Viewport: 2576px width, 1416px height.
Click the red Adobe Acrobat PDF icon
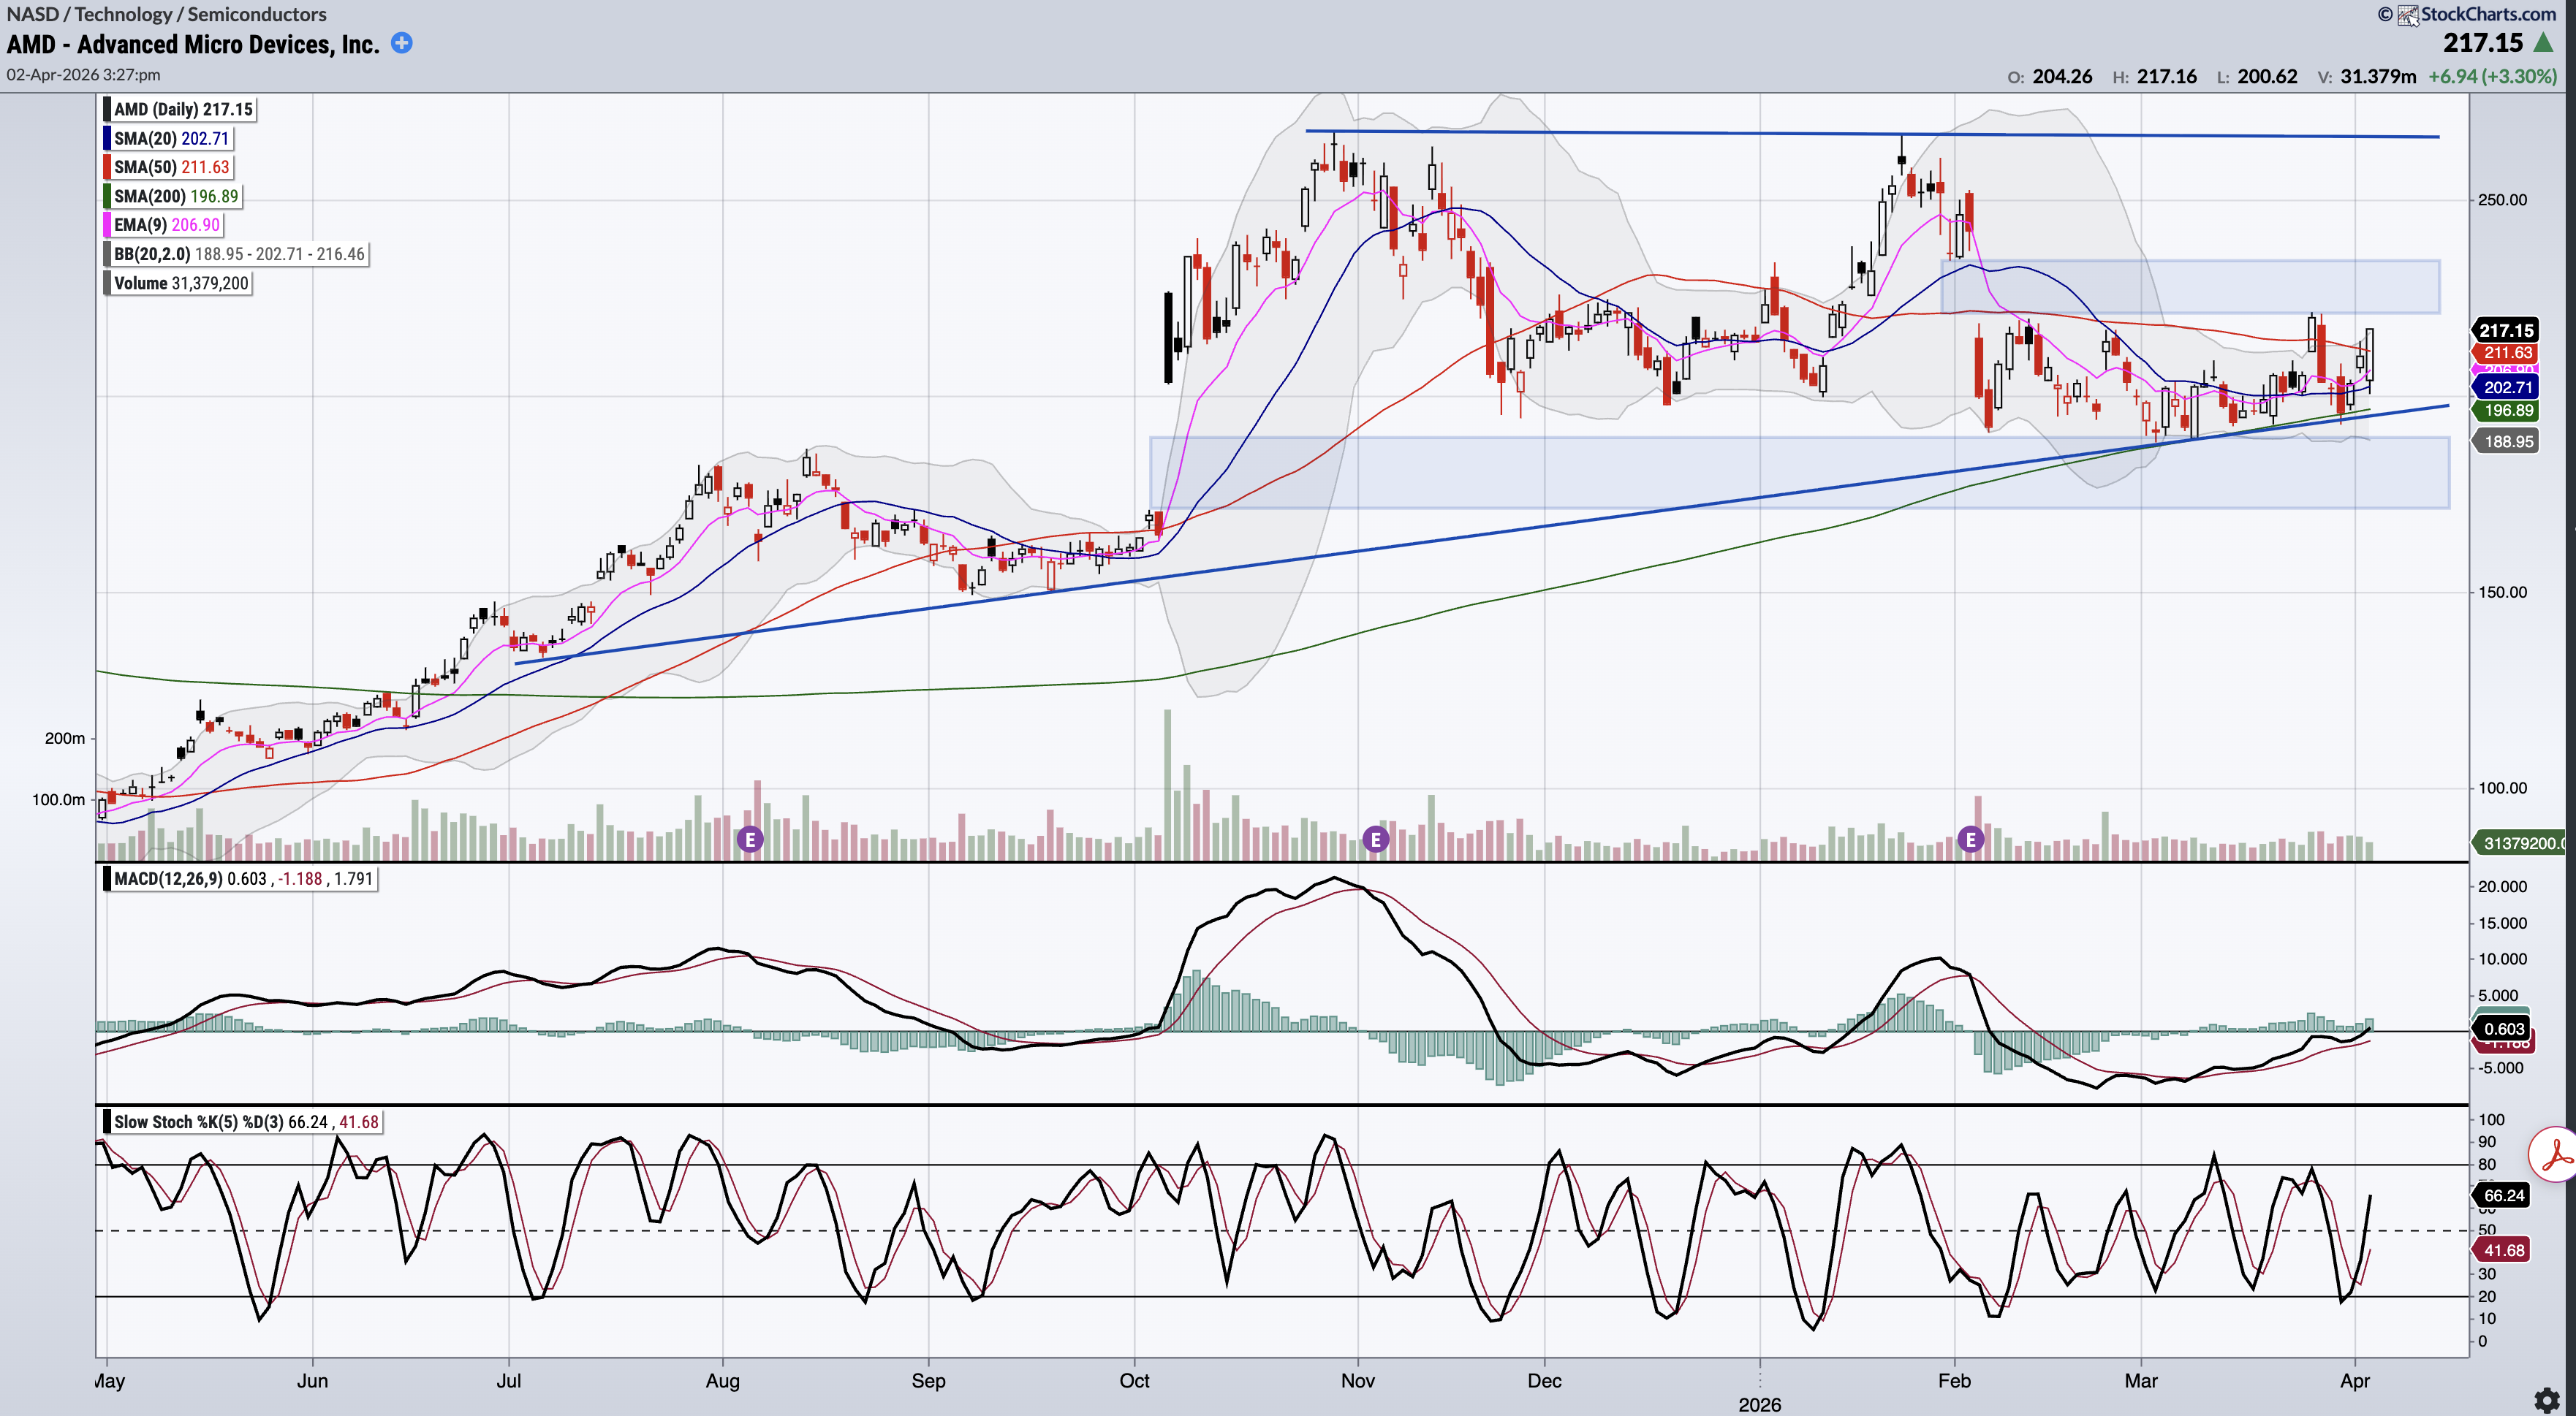[x=2556, y=1155]
